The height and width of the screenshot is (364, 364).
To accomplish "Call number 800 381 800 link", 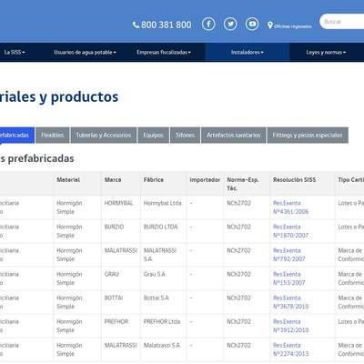I will [162, 25].
